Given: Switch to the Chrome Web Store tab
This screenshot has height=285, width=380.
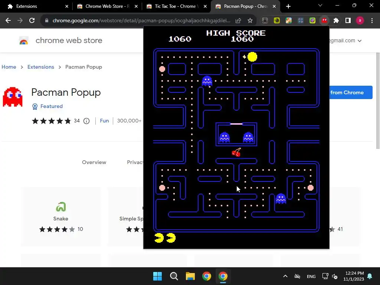Looking at the screenshot, I should (x=107, y=6).
